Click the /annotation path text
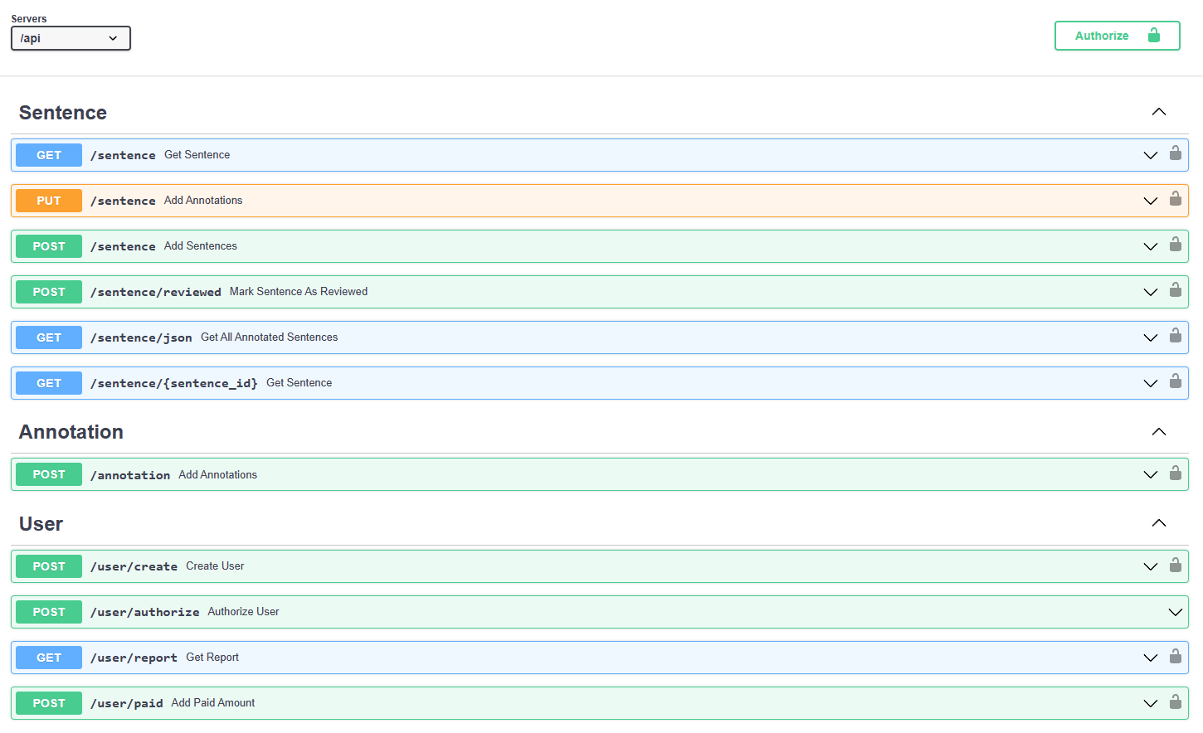The width and height of the screenshot is (1203, 733). point(130,475)
